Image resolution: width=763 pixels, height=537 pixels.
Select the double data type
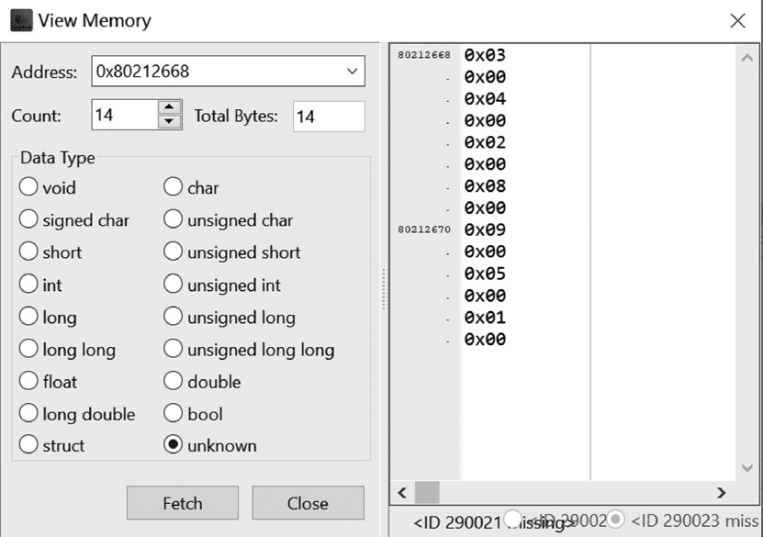[x=173, y=380]
